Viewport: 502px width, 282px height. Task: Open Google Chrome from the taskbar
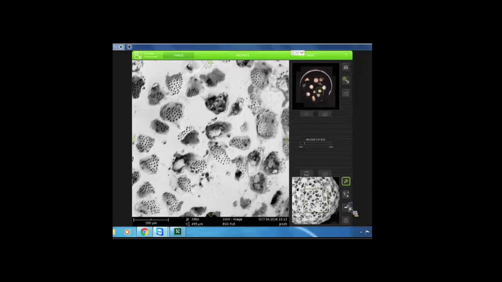pos(144,232)
